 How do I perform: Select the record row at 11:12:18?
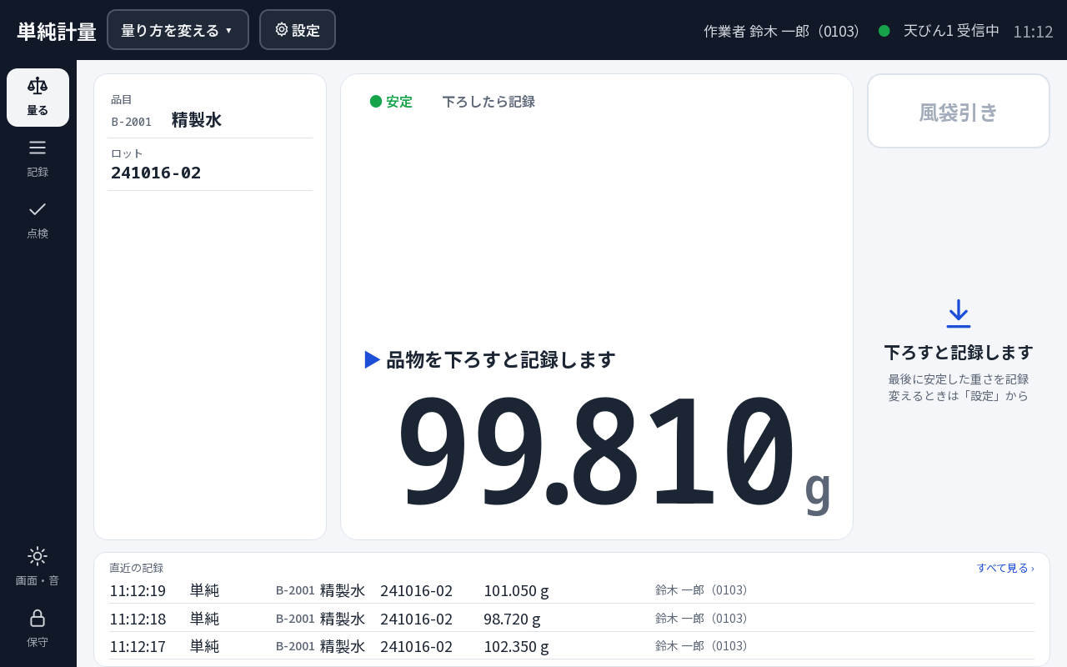(572, 619)
